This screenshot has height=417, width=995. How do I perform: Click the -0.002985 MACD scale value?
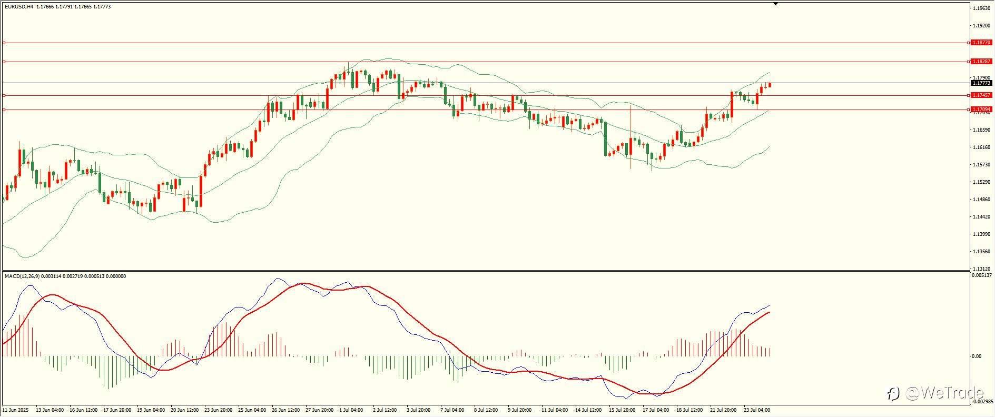point(982,402)
